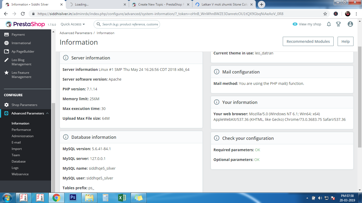The height and width of the screenshot is (203, 362).
Task: Click the Payment card icon in sidebar
Action: point(7,35)
